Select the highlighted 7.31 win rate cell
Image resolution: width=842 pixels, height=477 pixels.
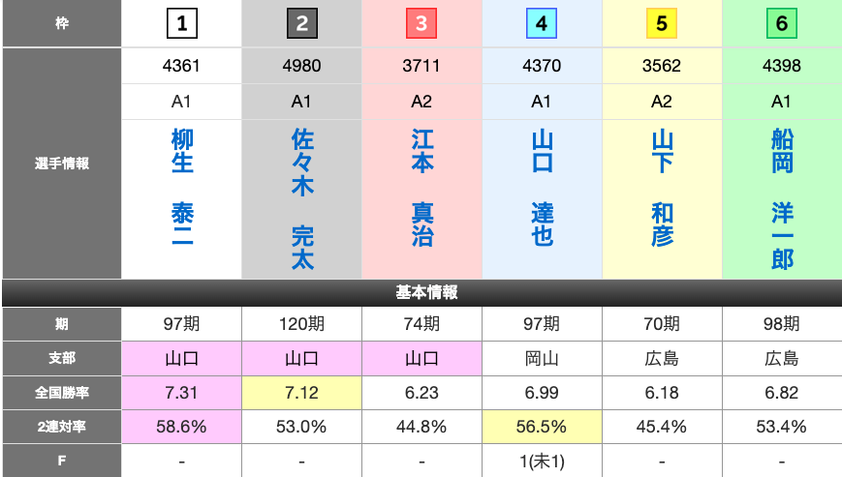coord(181,391)
